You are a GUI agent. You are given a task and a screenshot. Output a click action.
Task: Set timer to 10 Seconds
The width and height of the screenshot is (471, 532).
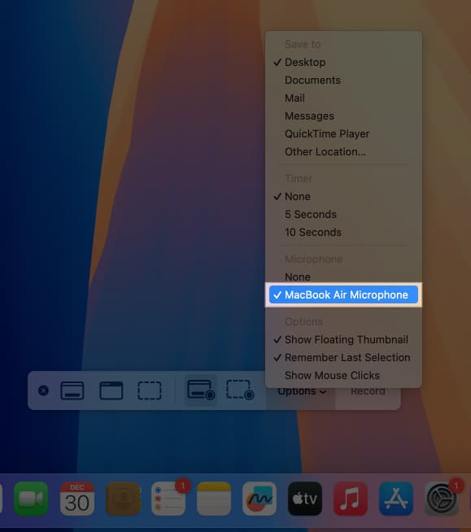(x=343, y=233)
